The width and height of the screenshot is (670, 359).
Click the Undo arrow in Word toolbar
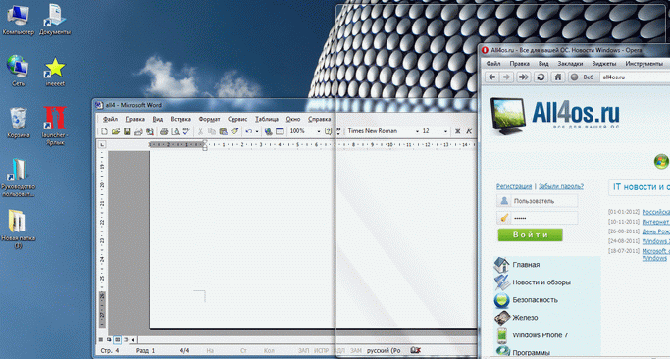click(x=249, y=131)
